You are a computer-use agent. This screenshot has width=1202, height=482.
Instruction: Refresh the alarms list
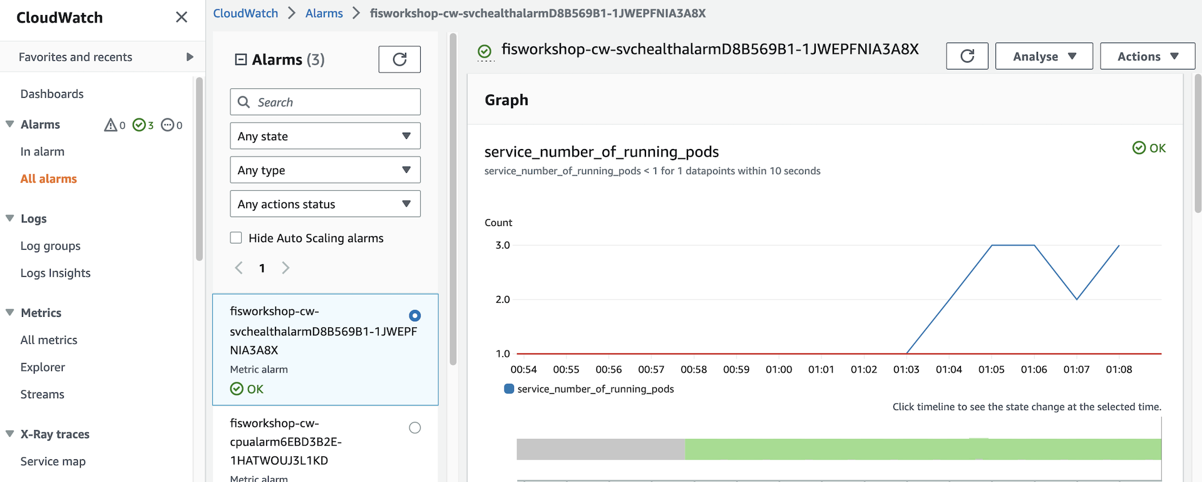pos(399,59)
